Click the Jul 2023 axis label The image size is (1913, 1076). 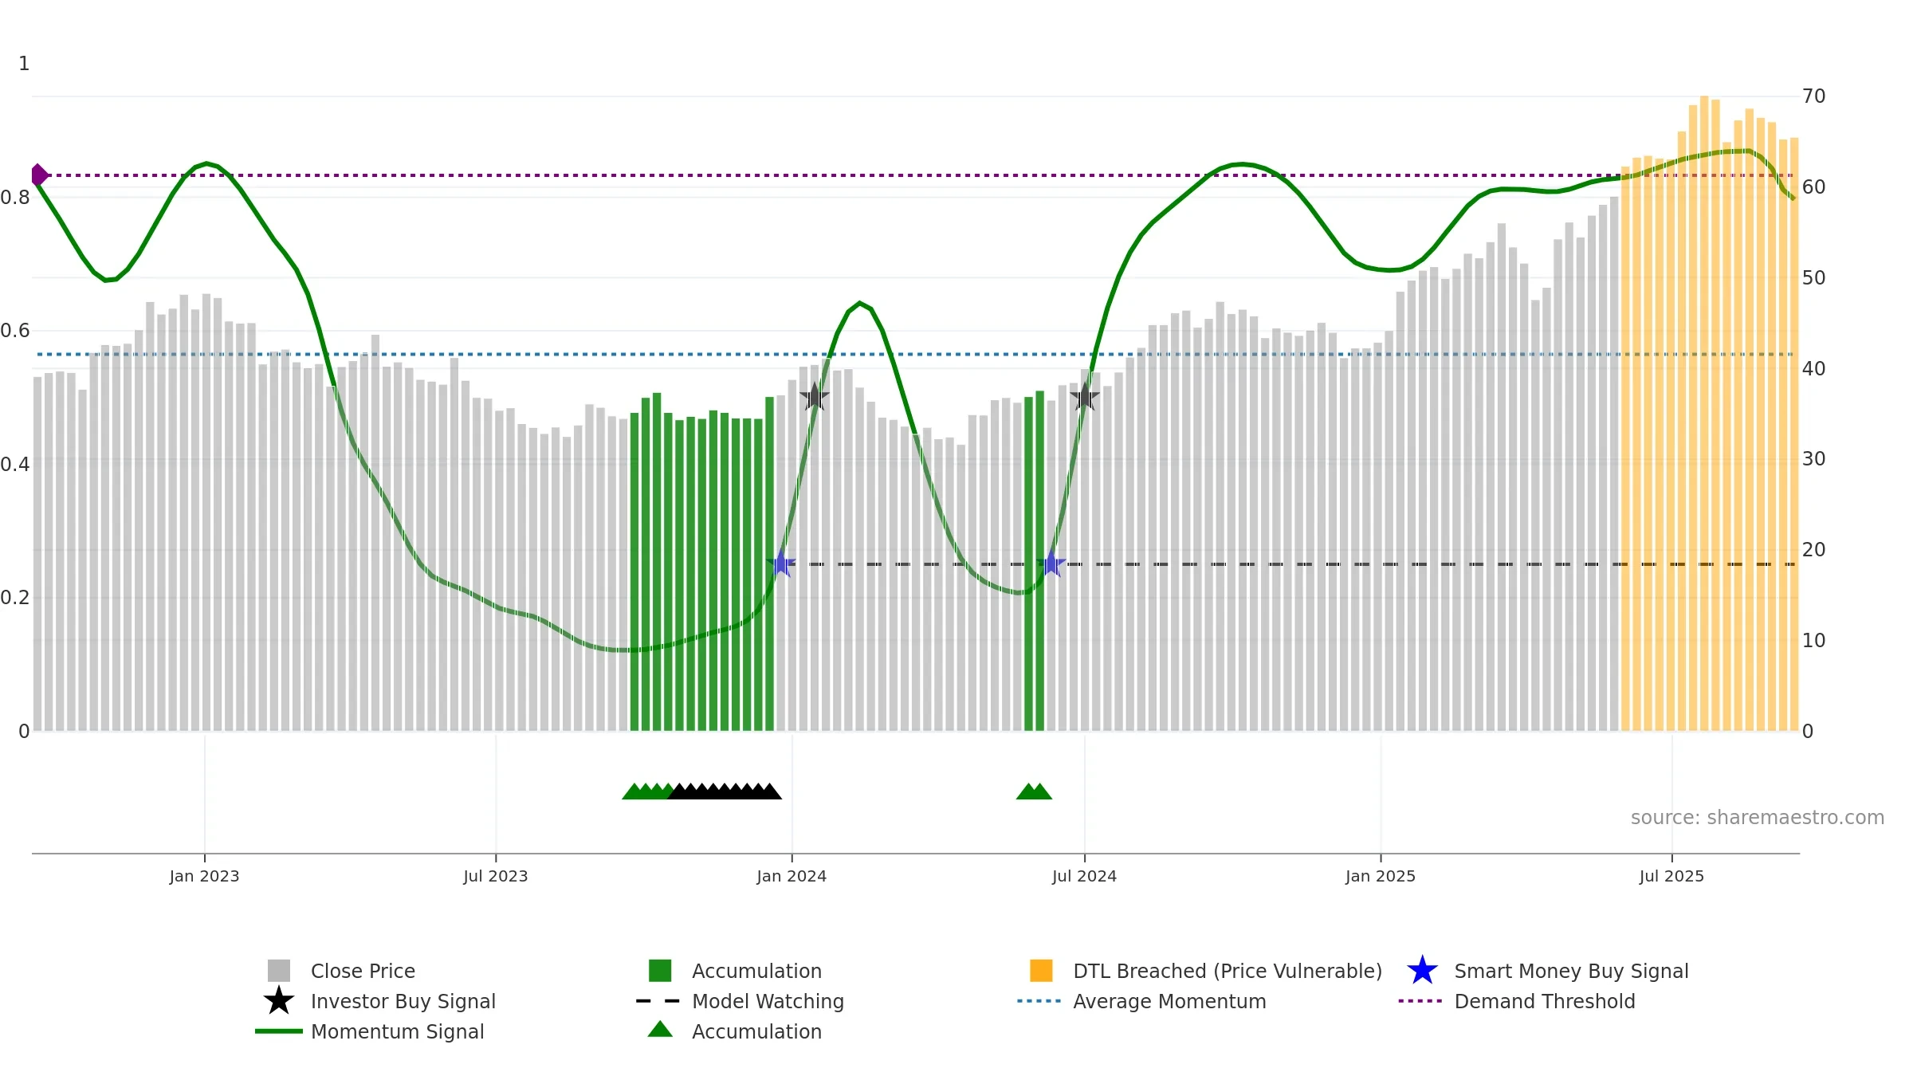[496, 877]
